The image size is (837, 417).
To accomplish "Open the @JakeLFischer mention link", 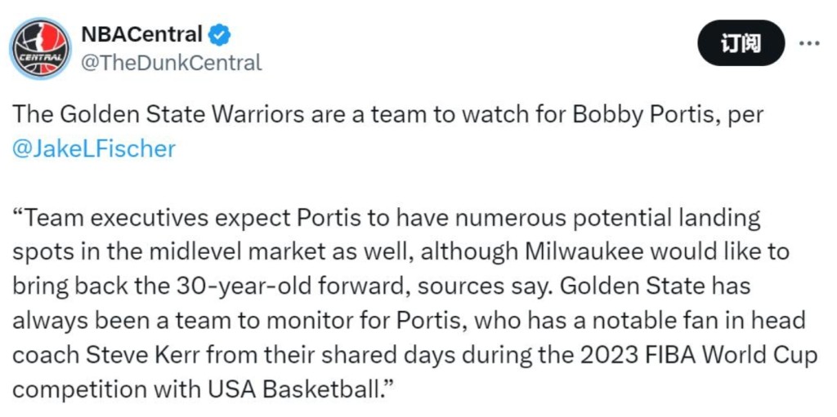I will pos(93,149).
